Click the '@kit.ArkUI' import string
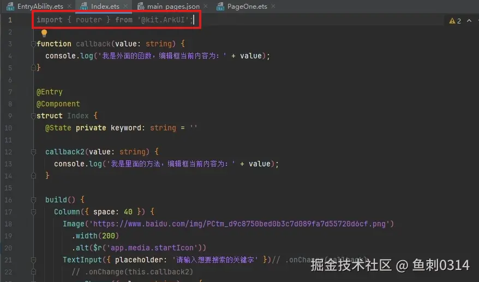Viewport: 479px width, 282px height. point(163,20)
